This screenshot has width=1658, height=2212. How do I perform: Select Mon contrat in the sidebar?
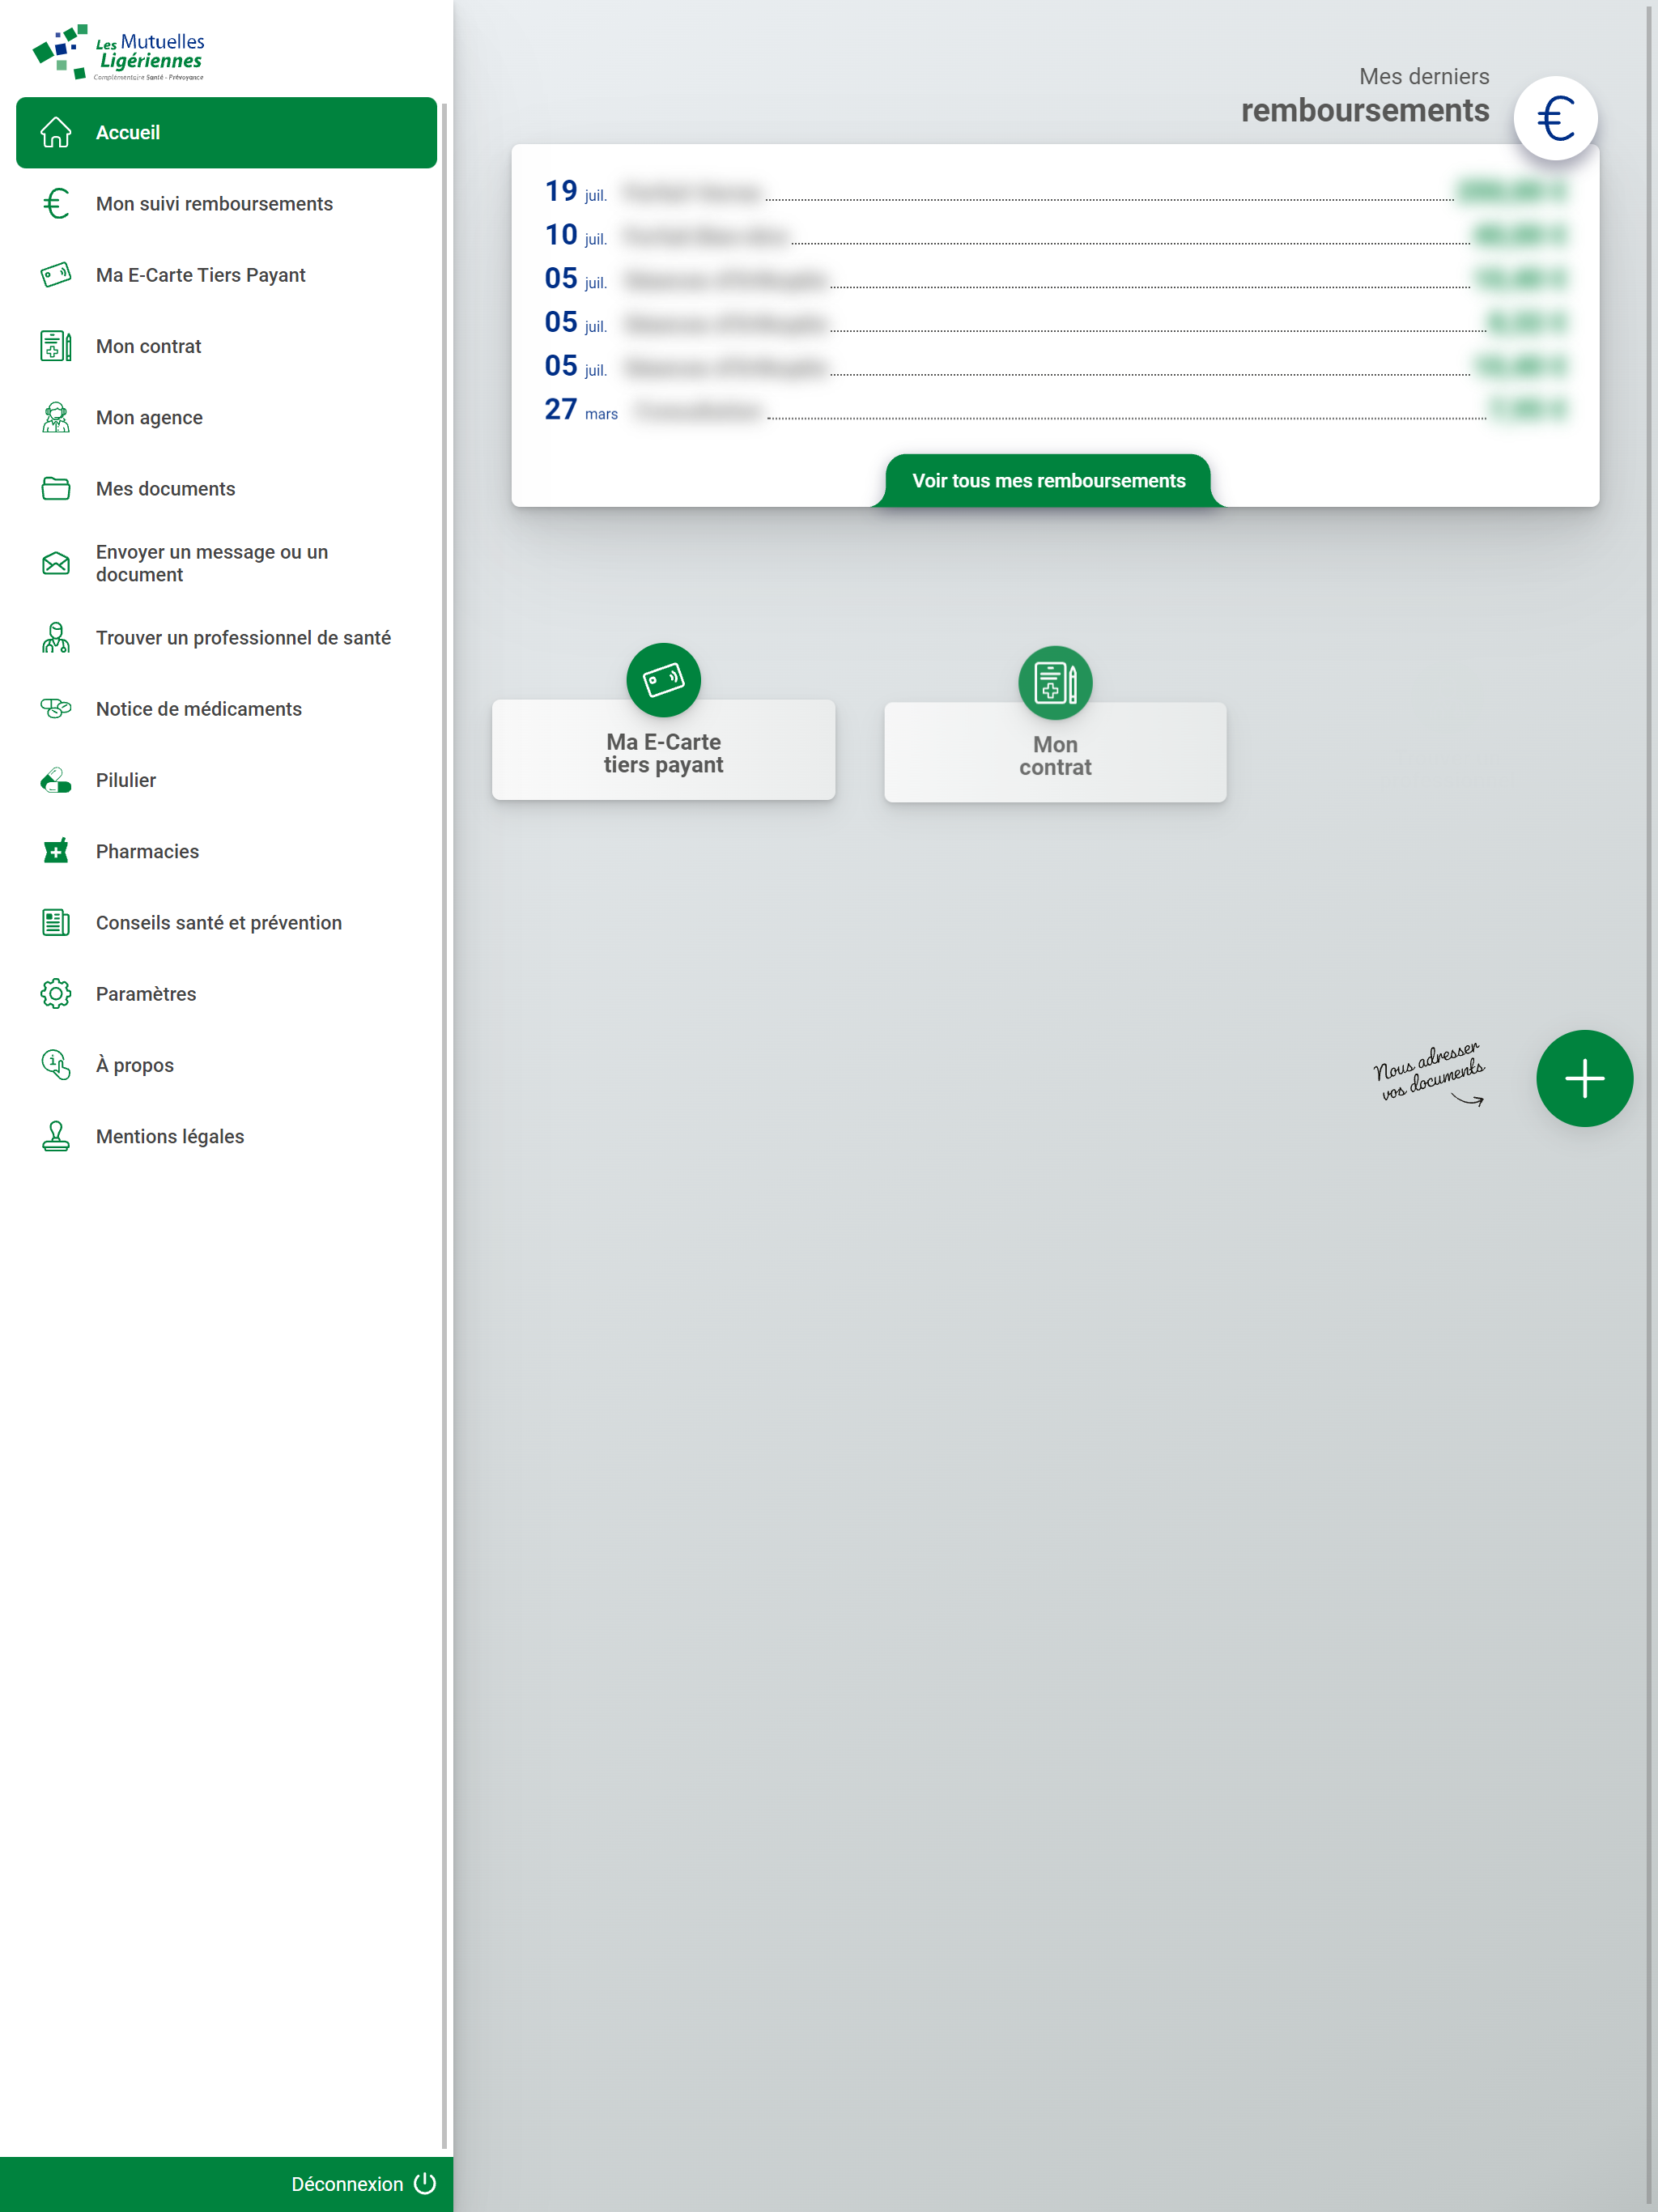tap(226, 346)
